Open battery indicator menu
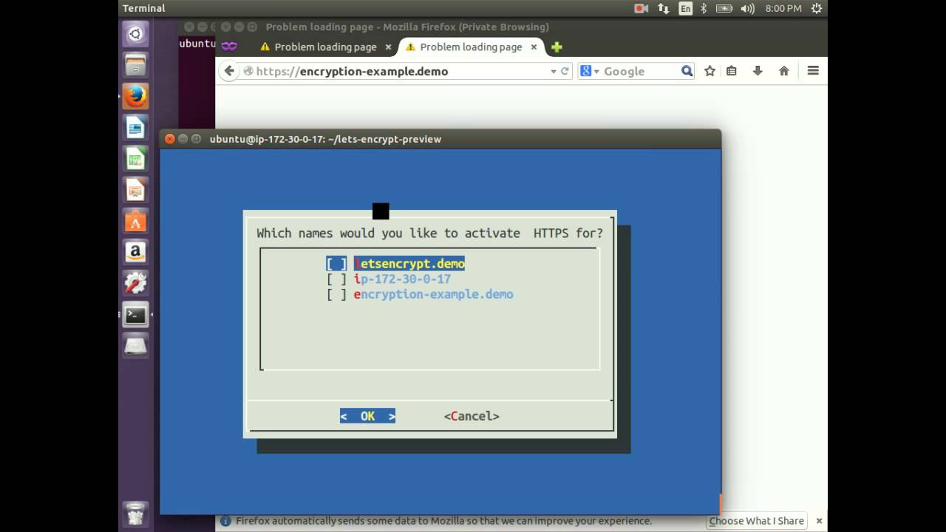The width and height of the screenshot is (946, 532). click(724, 8)
